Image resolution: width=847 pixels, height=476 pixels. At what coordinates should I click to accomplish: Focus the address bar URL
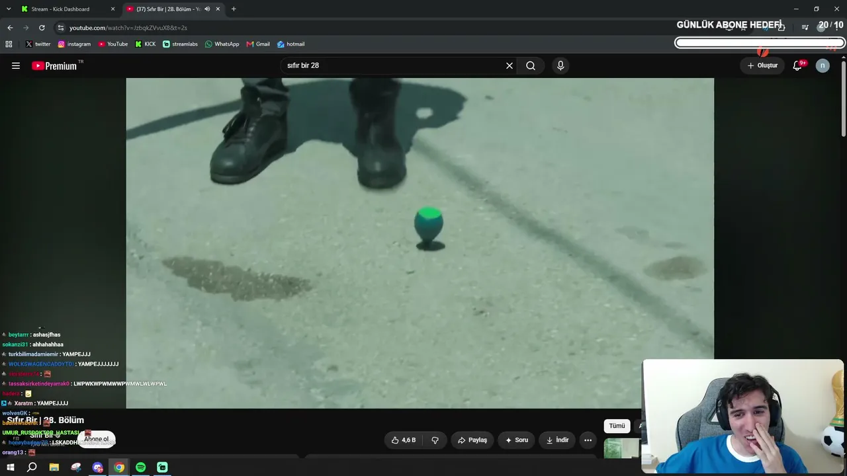[x=128, y=28]
